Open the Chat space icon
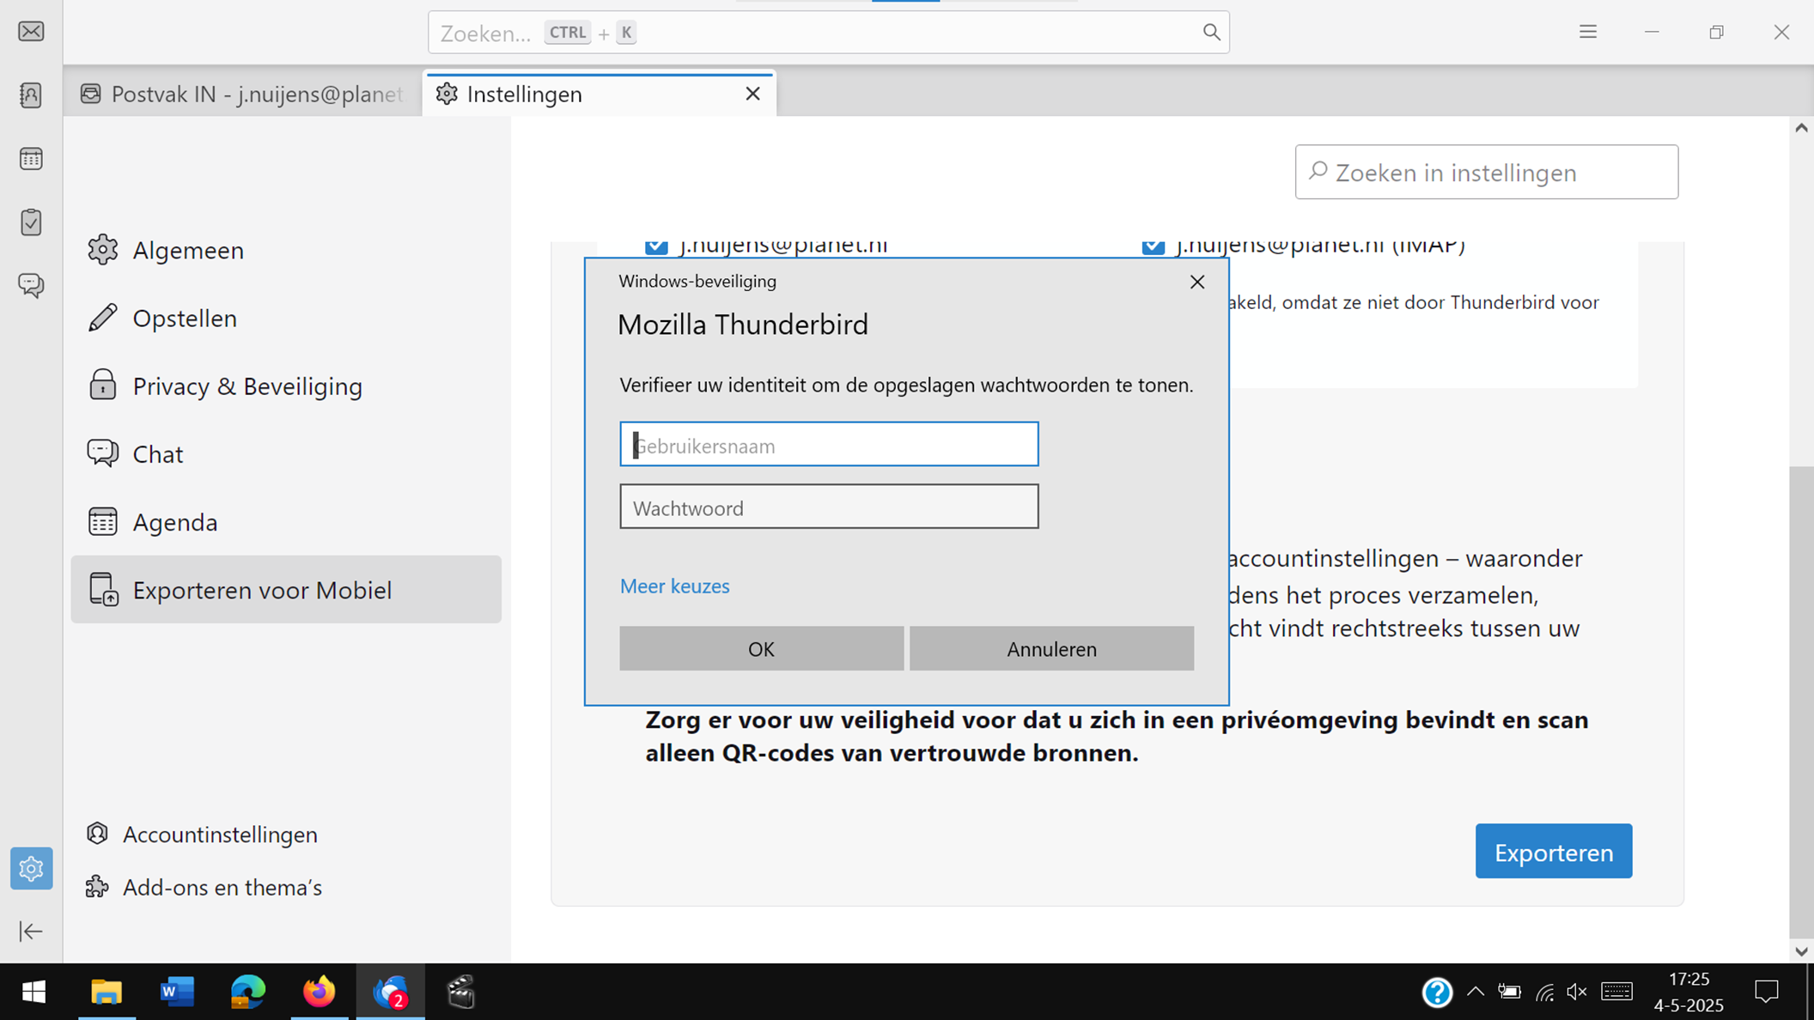Viewport: 1814px width, 1020px height. [31, 285]
